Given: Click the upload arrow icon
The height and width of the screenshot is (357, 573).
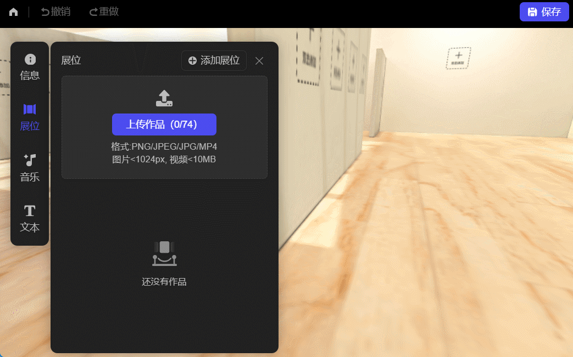Looking at the screenshot, I should [x=164, y=98].
